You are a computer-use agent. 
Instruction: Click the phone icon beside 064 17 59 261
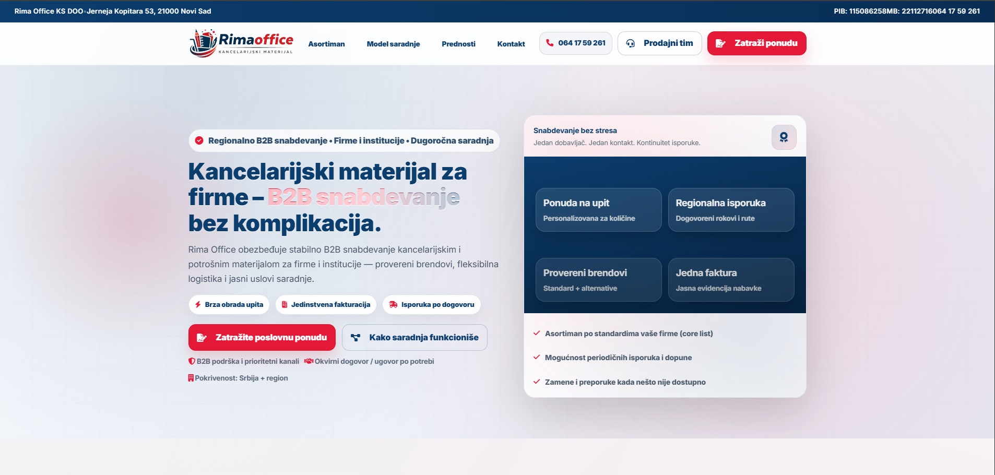pyautogui.click(x=549, y=43)
